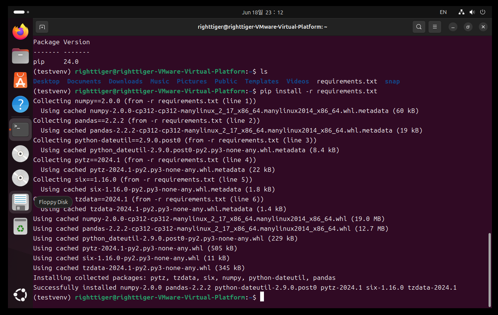This screenshot has height=315, width=498.
Task: Open the Floppy Disk dock icon
Action: pos(20,202)
